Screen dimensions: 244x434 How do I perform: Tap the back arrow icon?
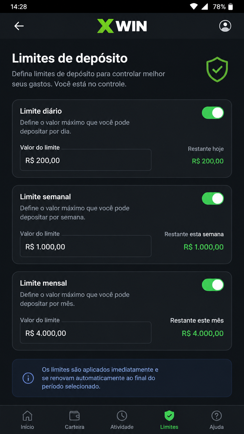pos(19,26)
